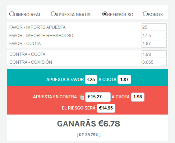Select the CONTRA - COMISIÓN field
Viewport: 175px width, 143px height.
(x=154, y=62)
